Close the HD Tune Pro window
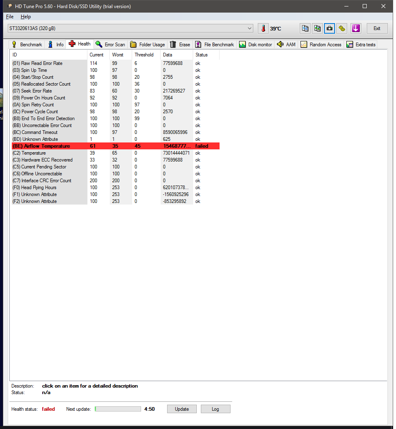The image size is (396, 429). point(383,6)
